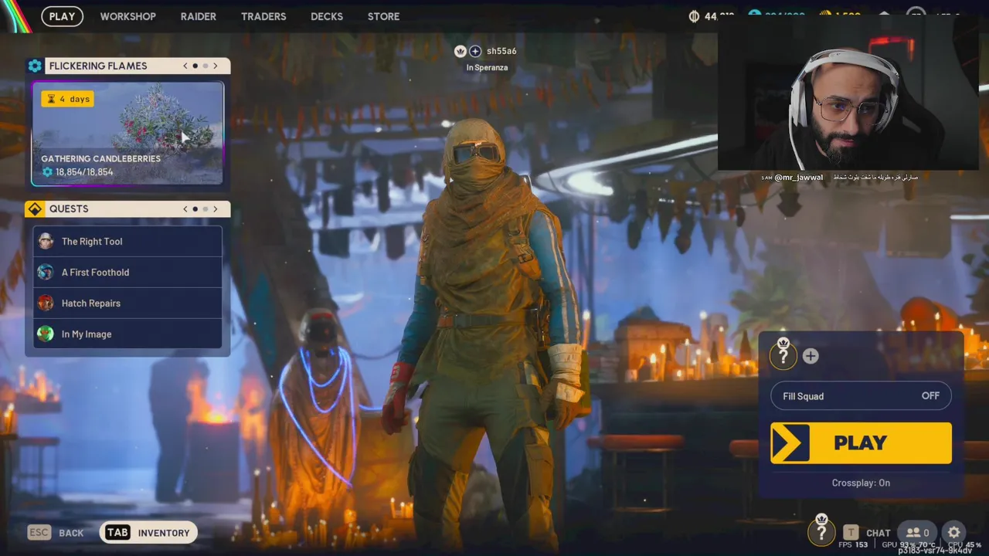This screenshot has height=556, width=989.
Task: Open the STORE tab
Action: (383, 16)
